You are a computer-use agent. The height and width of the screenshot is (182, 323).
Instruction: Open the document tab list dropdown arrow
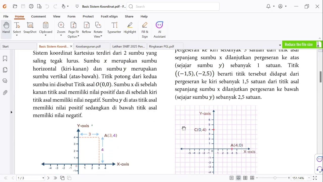coord(280,45)
